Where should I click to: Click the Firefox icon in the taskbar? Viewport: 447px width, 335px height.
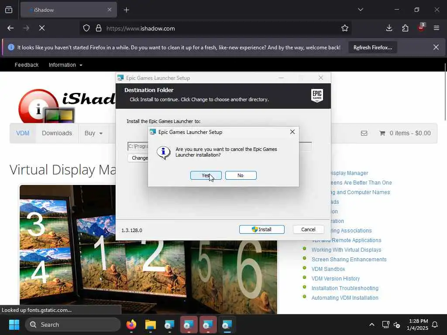[131, 325]
